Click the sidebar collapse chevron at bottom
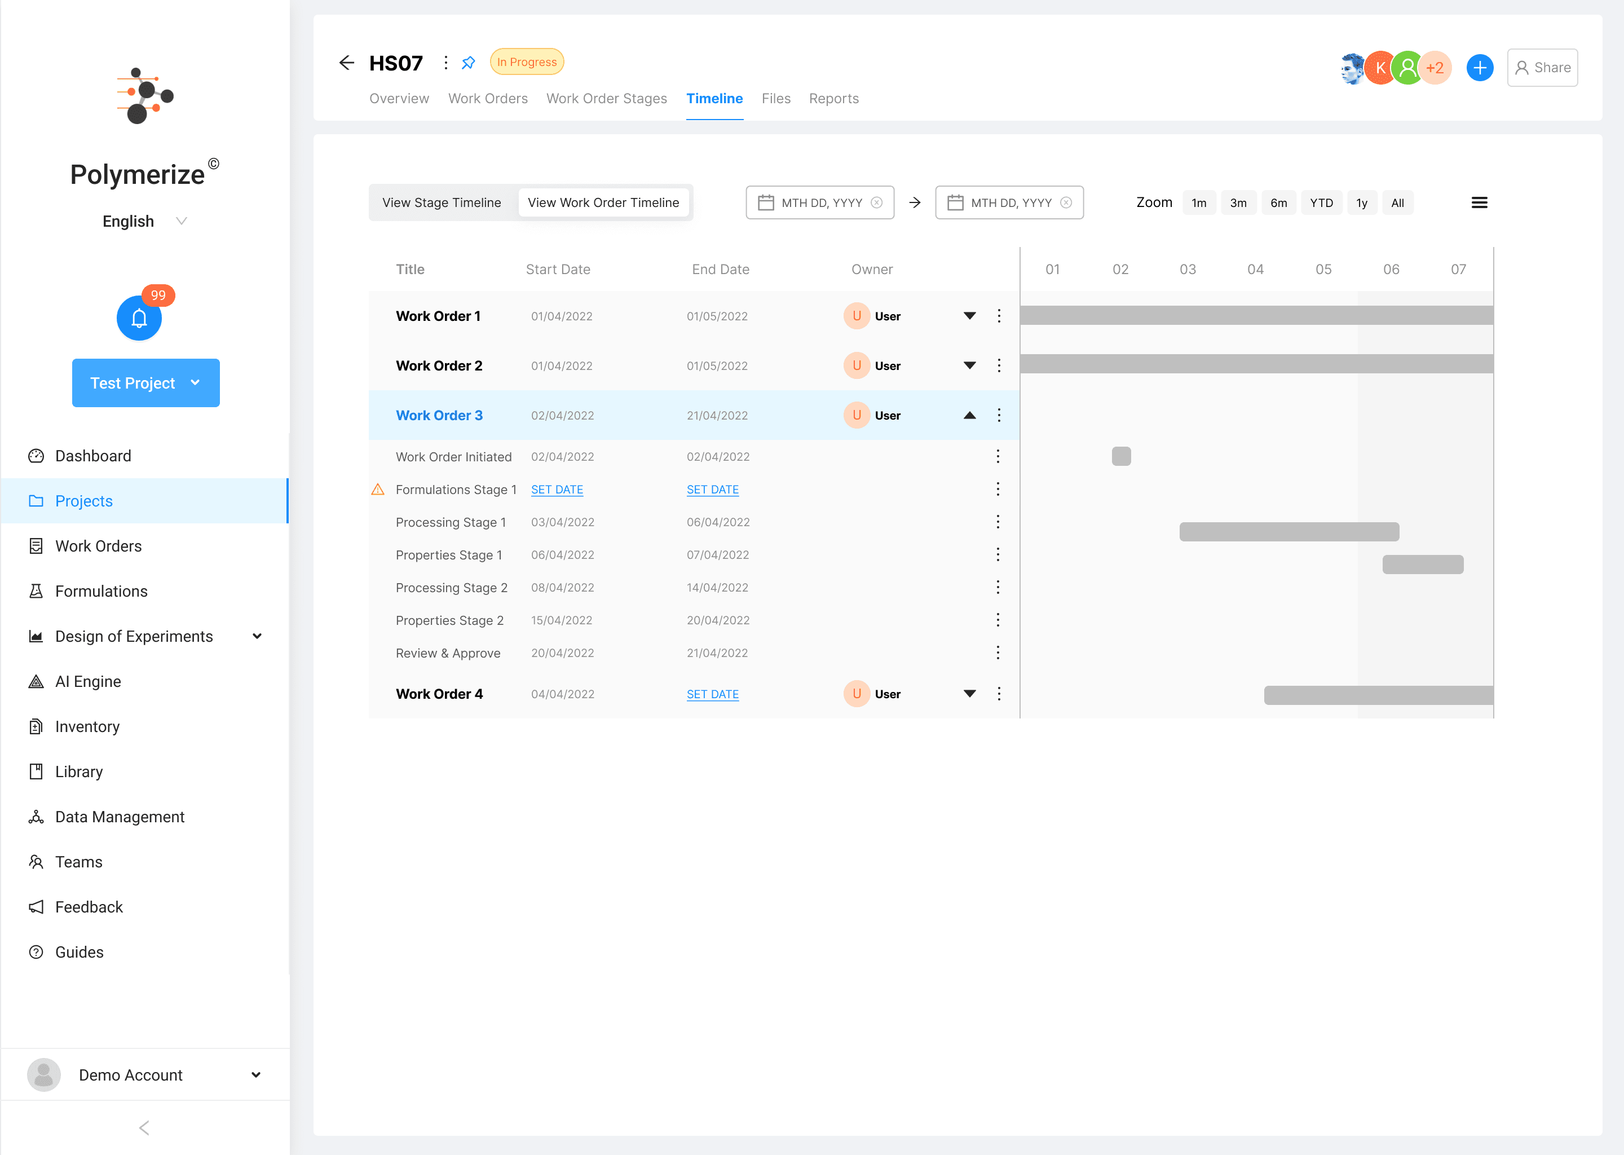The width and height of the screenshot is (1624, 1155). 144,1127
